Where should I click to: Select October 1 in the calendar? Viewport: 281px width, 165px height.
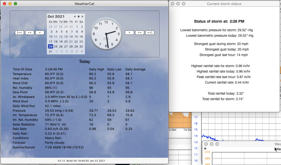tap(77, 26)
